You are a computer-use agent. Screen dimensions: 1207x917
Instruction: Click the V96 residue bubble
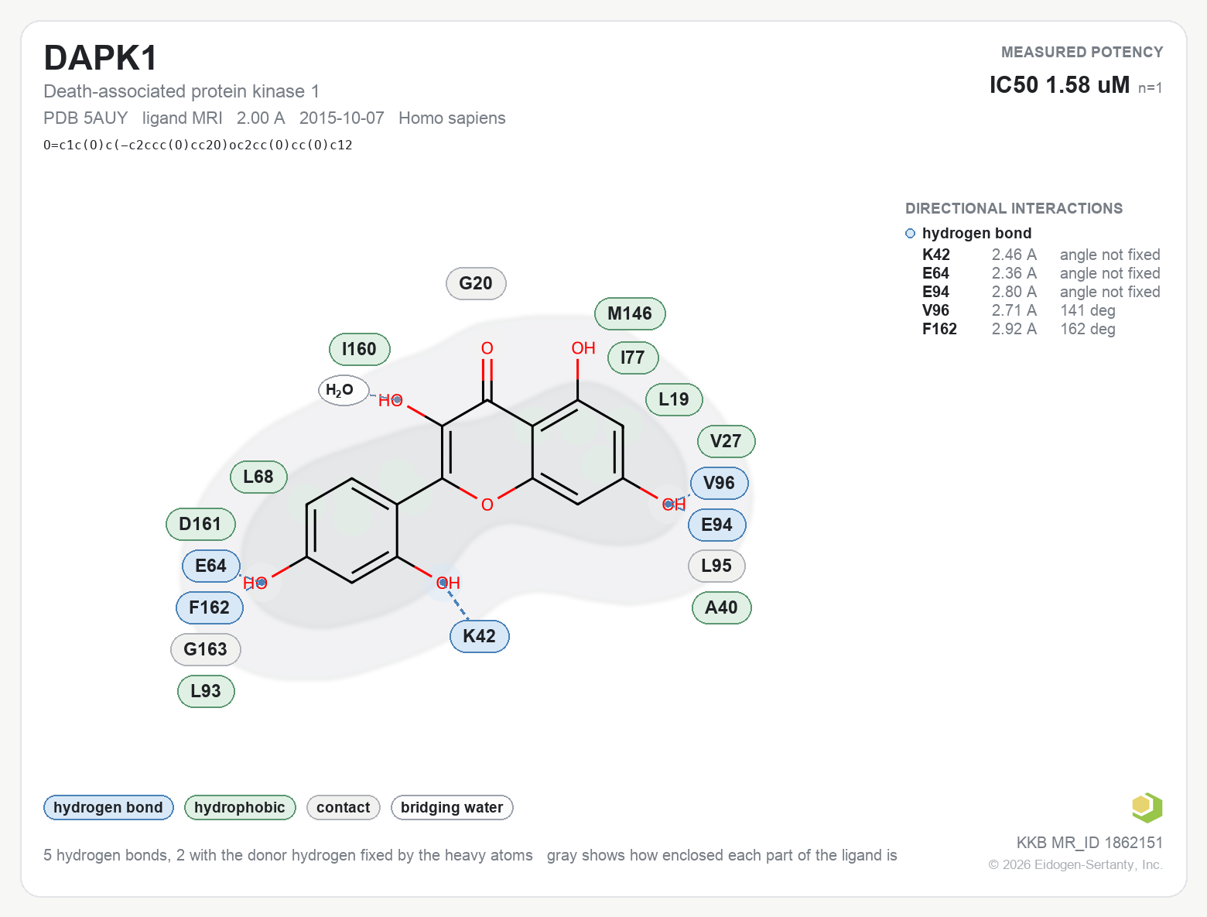(720, 483)
